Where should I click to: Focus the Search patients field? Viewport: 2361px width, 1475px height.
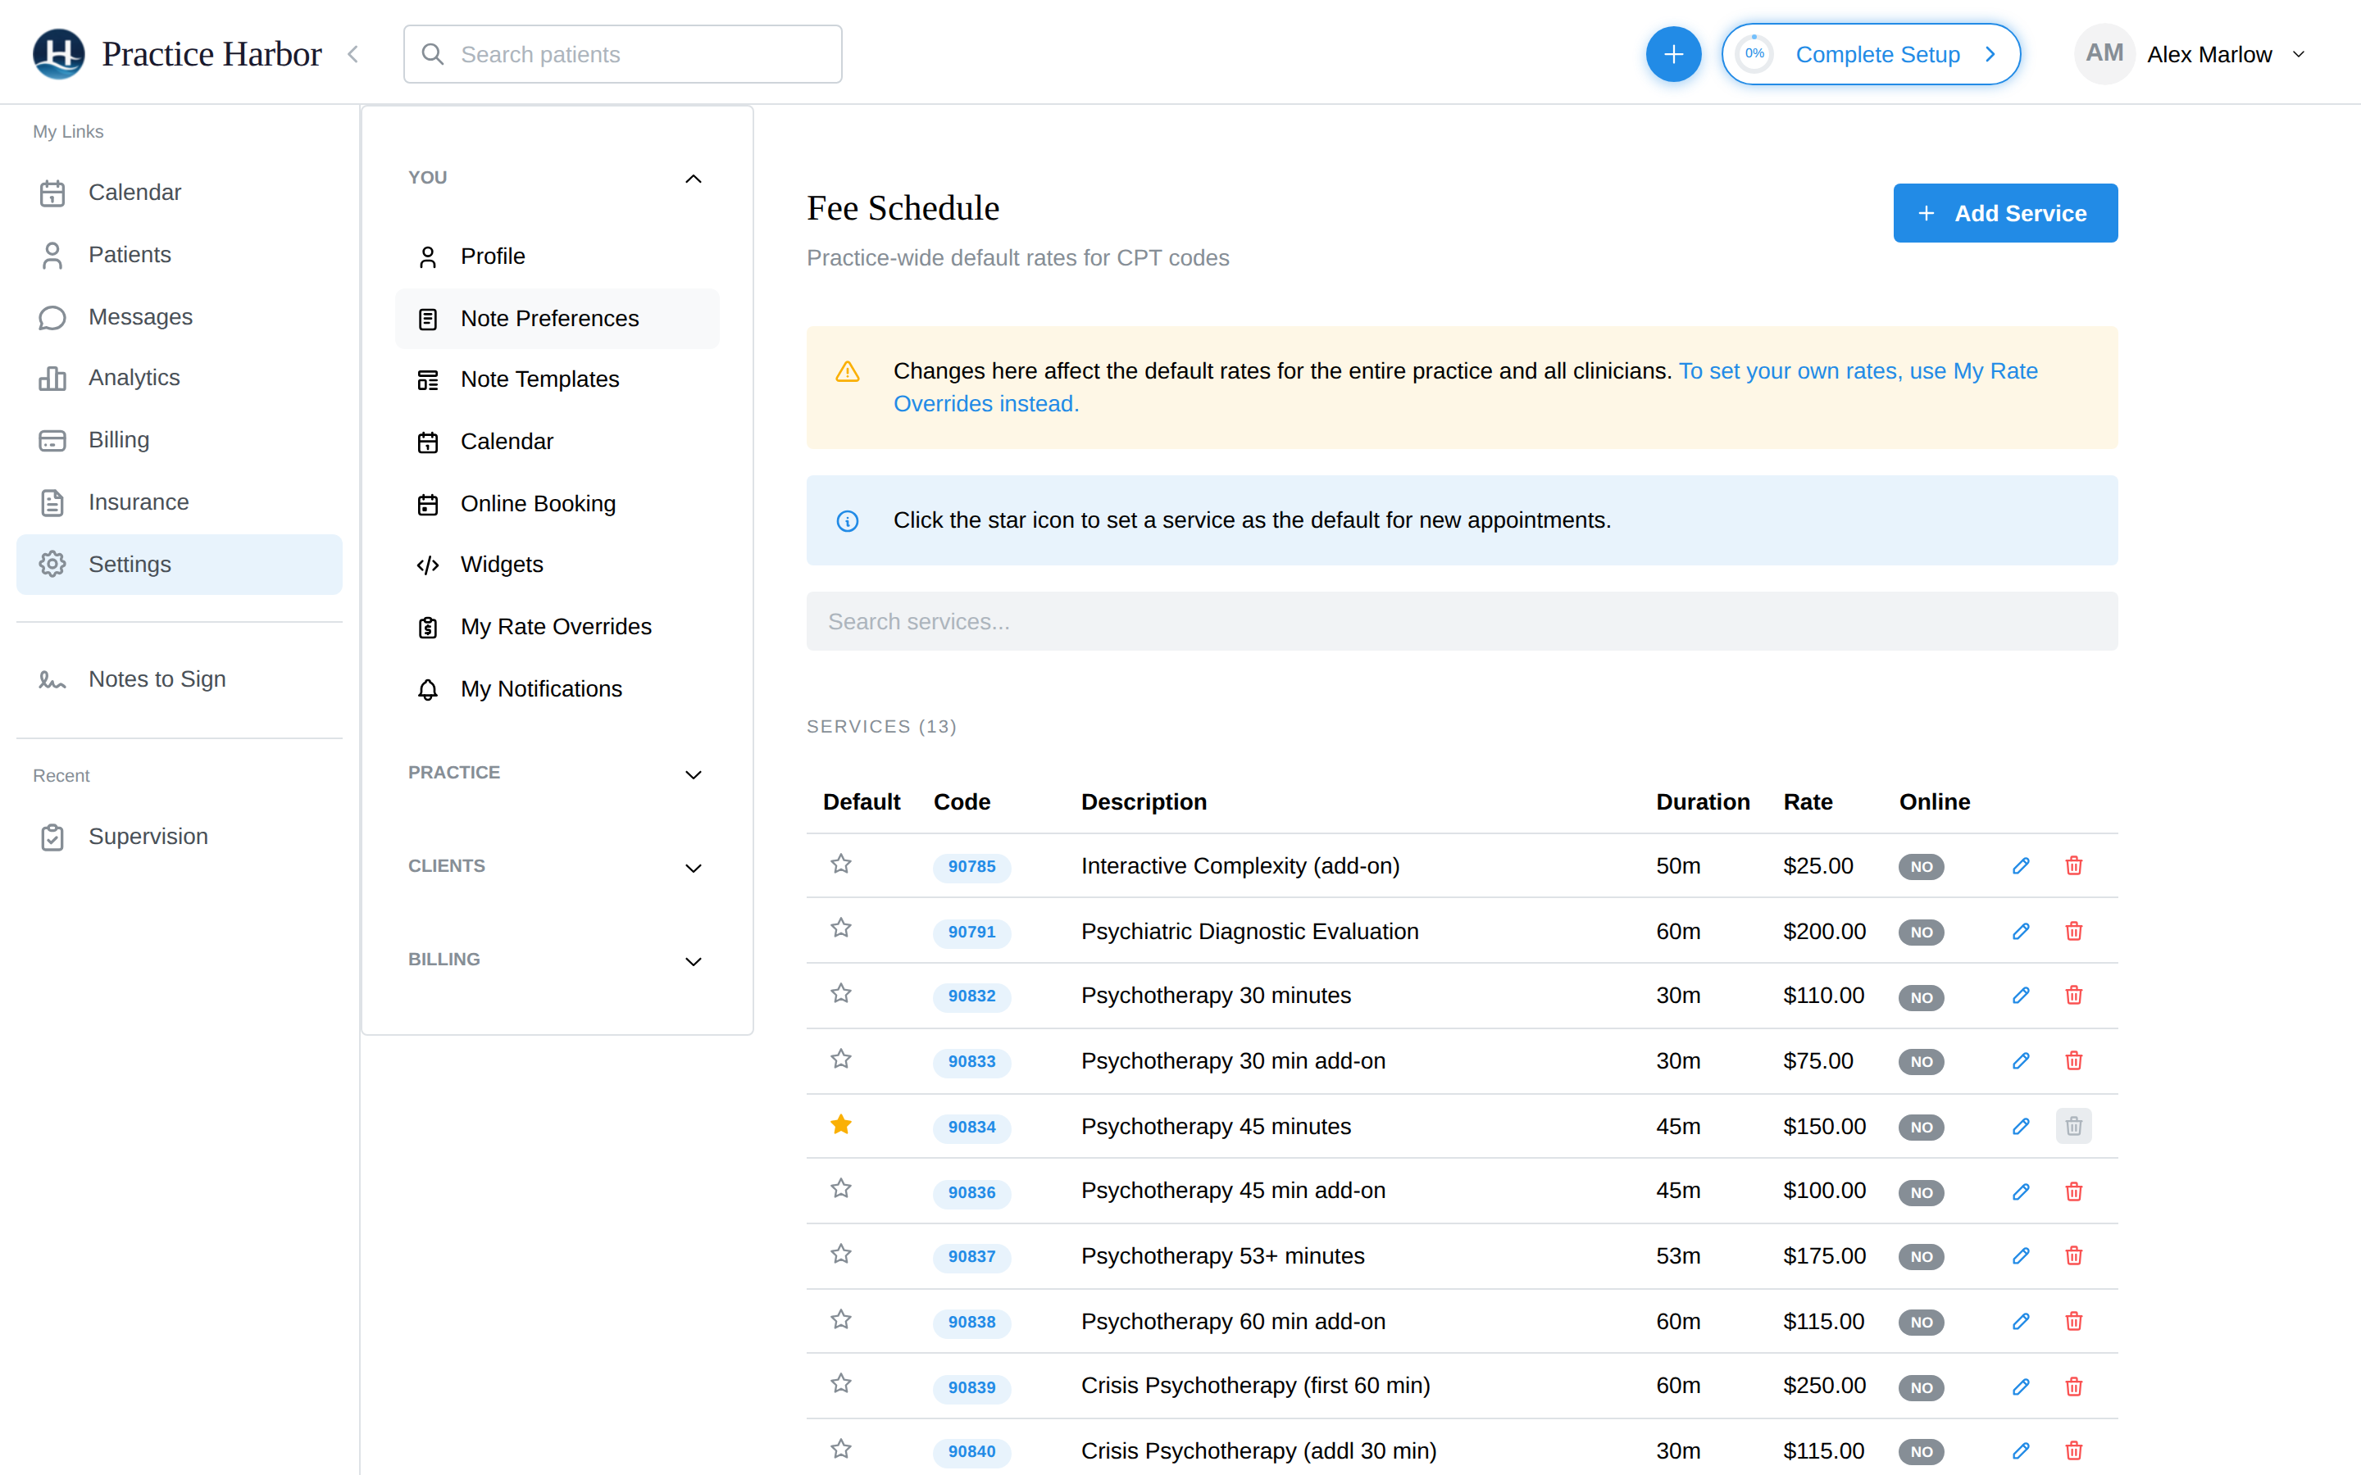click(622, 53)
